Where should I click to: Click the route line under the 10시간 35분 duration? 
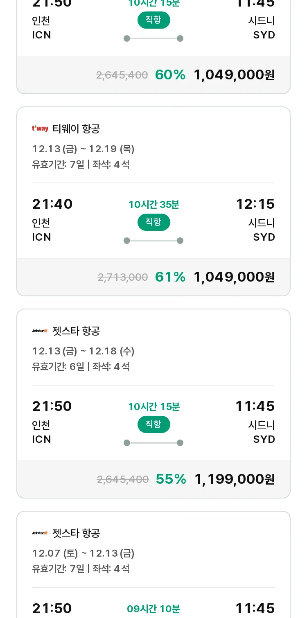pyautogui.click(x=153, y=241)
